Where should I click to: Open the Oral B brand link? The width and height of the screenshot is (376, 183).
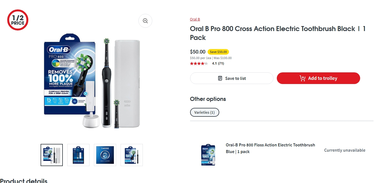coord(195,19)
